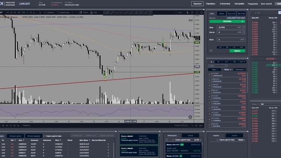Open the Настройки menu

pos(239,4)
